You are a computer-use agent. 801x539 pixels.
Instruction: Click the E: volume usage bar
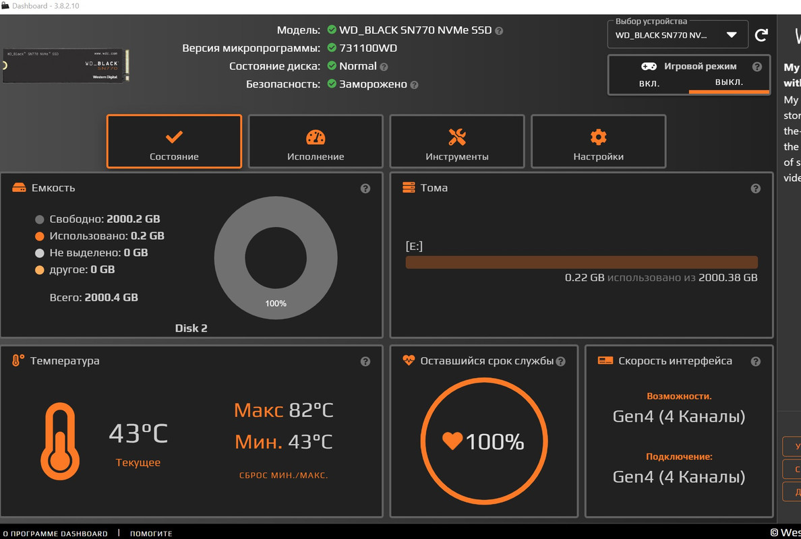581,262
